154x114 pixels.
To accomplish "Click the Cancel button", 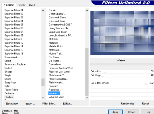I will 132,112.
